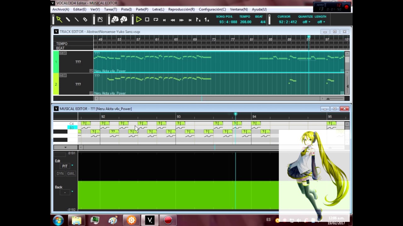Set the start marker flag

(x=198, y=19)
